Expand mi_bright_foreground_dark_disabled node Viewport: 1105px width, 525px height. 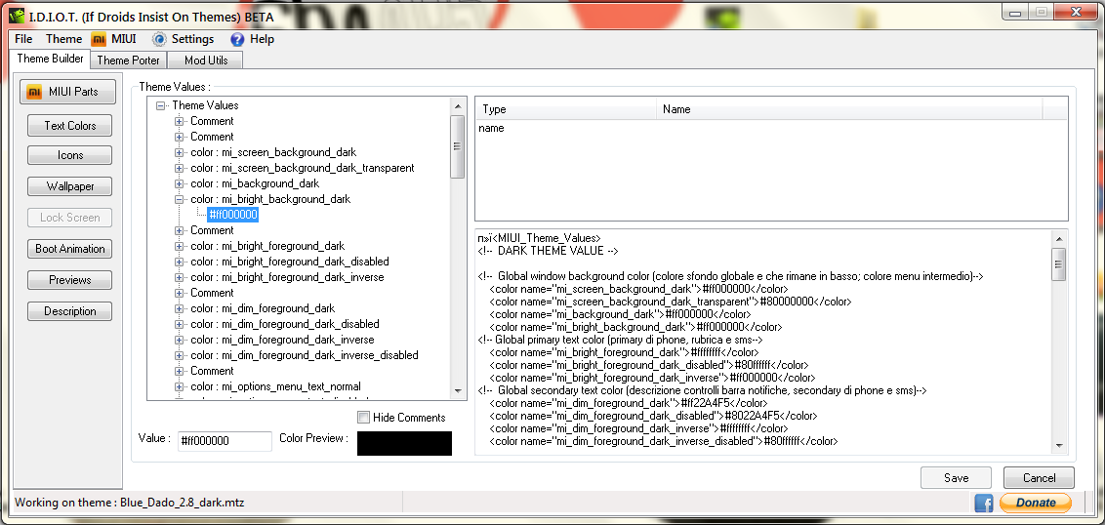coord(179,262)
